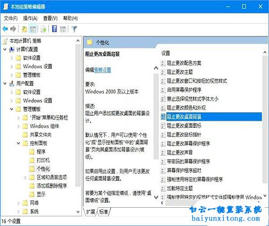Collapse the 控制面板 tree node
Viewport: 269px width, 226px height.
pyautogui.click(x=18, y=143)
